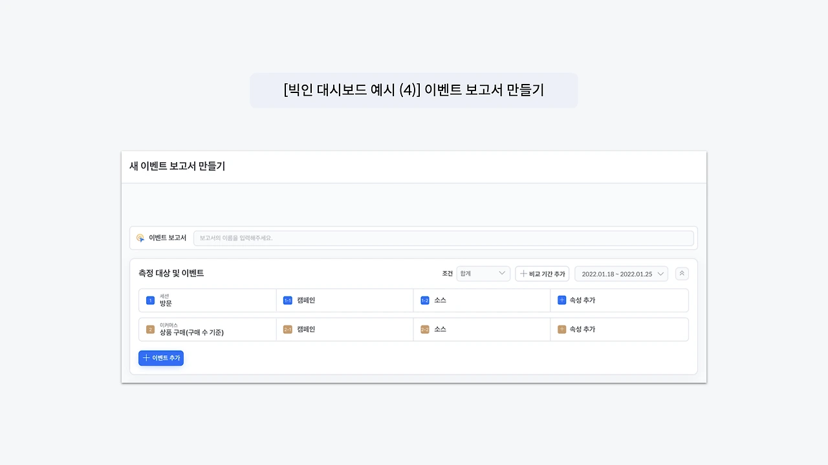Click the blue 1-1 badge icon
This screenshot has width=828, height=465.
point(288,300)
